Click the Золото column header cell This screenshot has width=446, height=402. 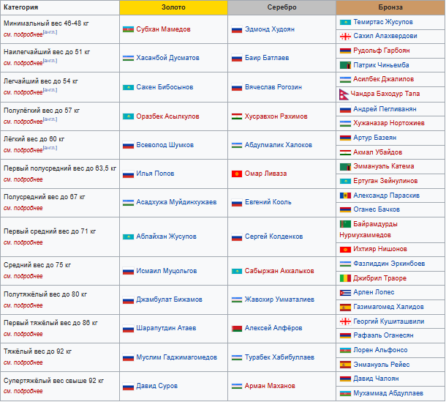pos(173,7)
